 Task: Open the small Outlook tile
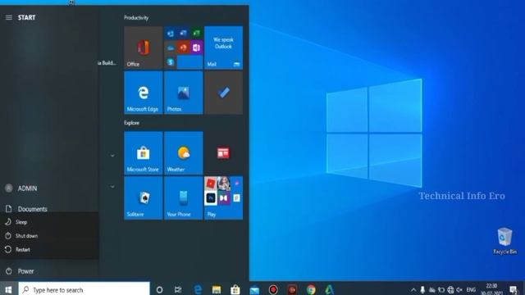pyautogui.click(x=171, y=33)
